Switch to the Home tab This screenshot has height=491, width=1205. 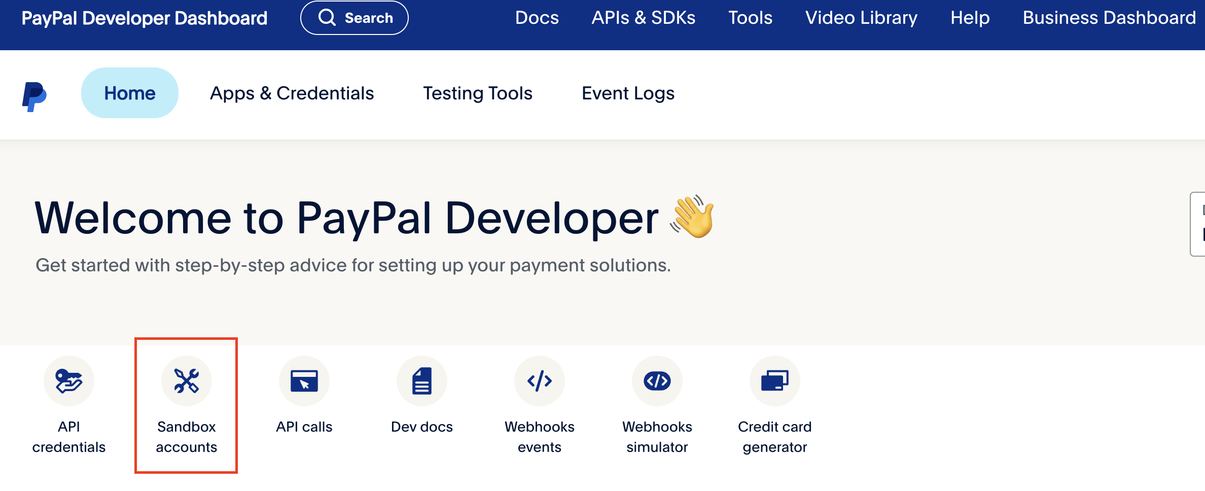(x=129, y=93)
